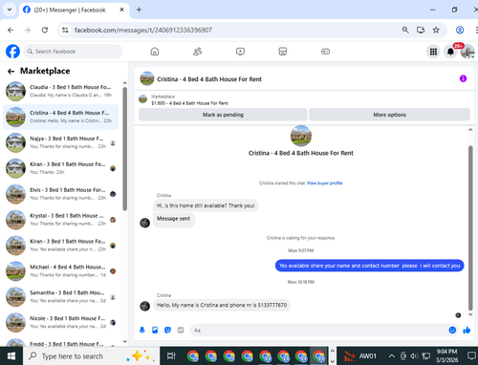Reload the page with refresh icon
Screen dimensions: 478x365
click(x=45, y=30)
